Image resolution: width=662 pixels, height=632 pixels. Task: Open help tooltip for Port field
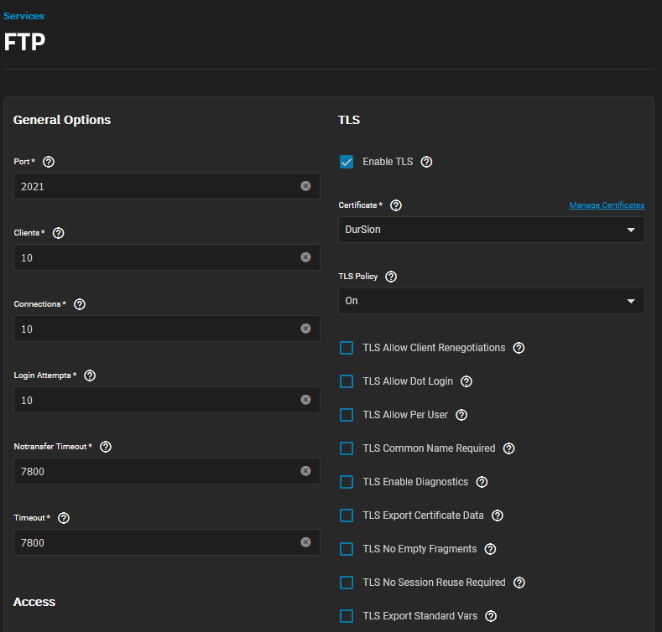click(x=49, y=162)
